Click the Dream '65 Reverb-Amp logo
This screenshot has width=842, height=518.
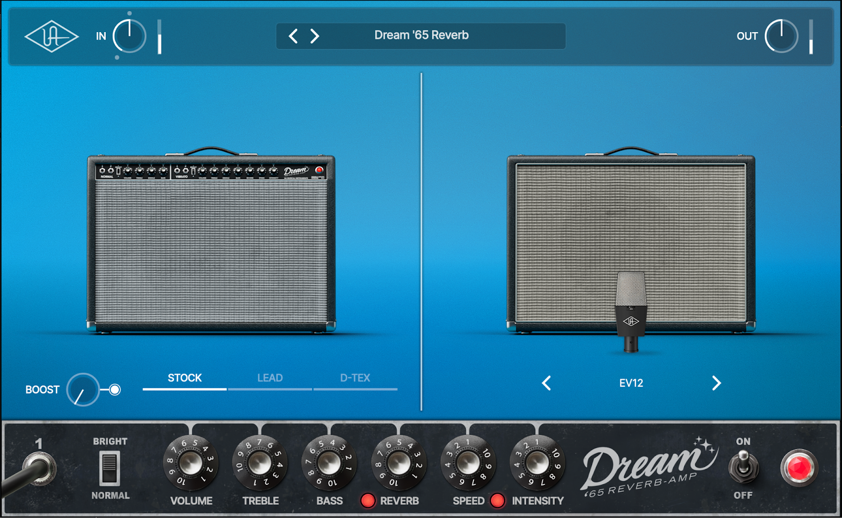tap(650, 467)
